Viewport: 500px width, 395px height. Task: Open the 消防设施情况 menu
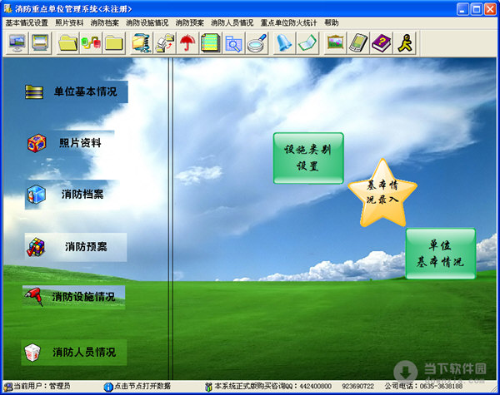tap(147, 23)
